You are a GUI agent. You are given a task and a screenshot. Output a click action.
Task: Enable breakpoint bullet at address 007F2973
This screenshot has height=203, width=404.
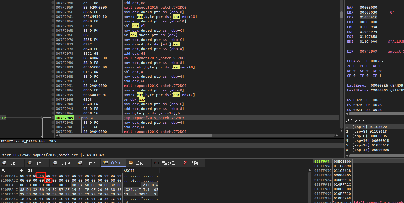[x=53, y=44]
